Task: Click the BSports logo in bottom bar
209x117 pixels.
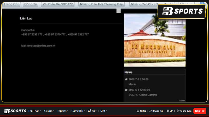Action: click(15, 111)
